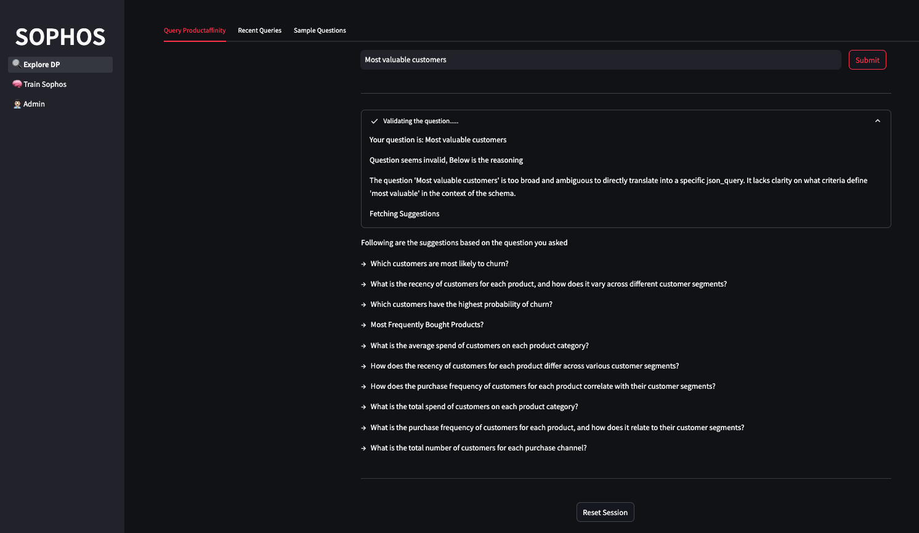
Task: Click the SOPHOS logo title
Action: [60, 37]
